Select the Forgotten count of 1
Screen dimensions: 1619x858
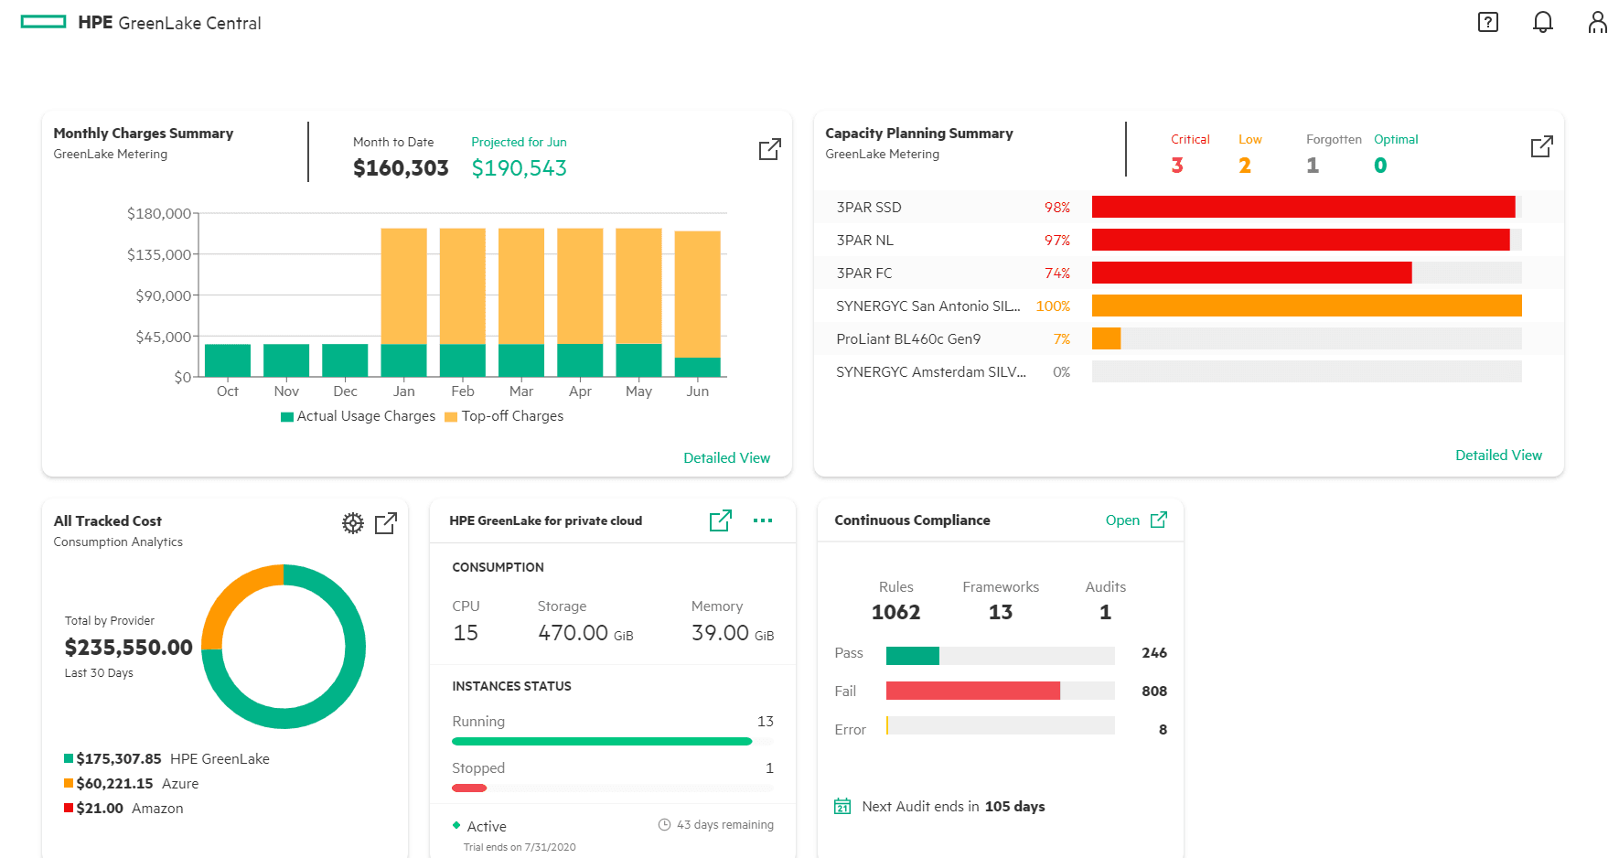pyautogui.click(x=1313, y=166)
